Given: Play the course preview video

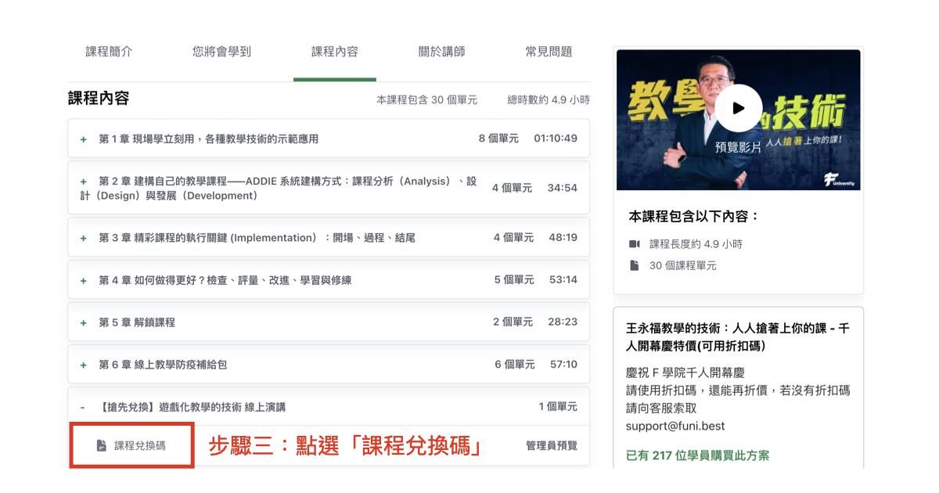Looking at the screenshot, I should [x=738, y=110].
